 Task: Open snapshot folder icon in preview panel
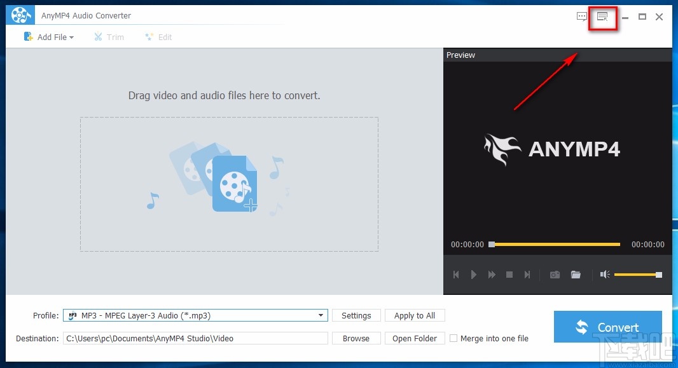576,275
